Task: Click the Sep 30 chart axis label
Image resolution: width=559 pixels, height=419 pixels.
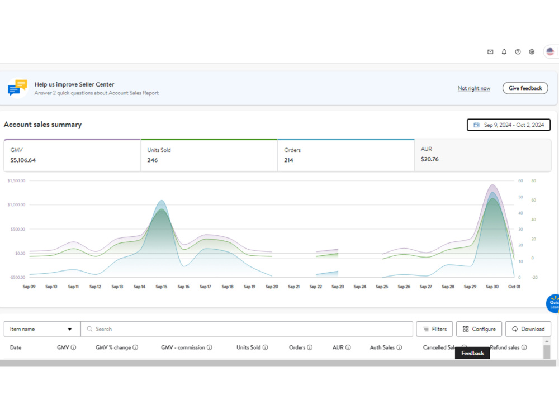Action: [492, 287]
